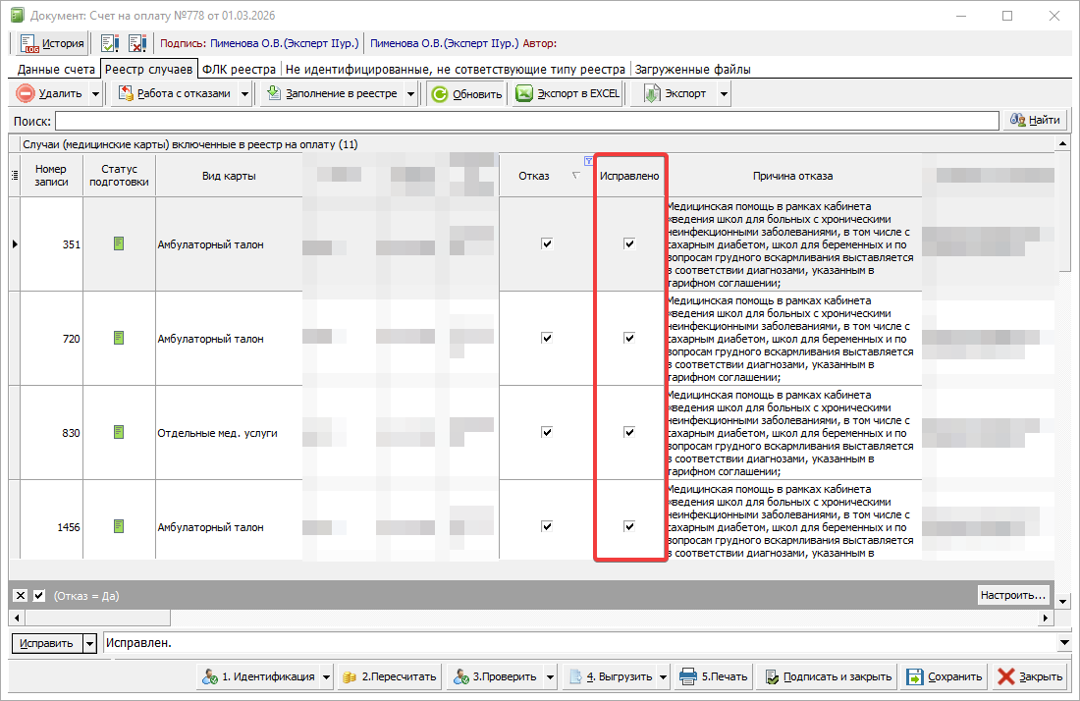Save the document with Сохранить
Image resolution: width=1080 pixels, height=701 pixels.
coord(944,676)
